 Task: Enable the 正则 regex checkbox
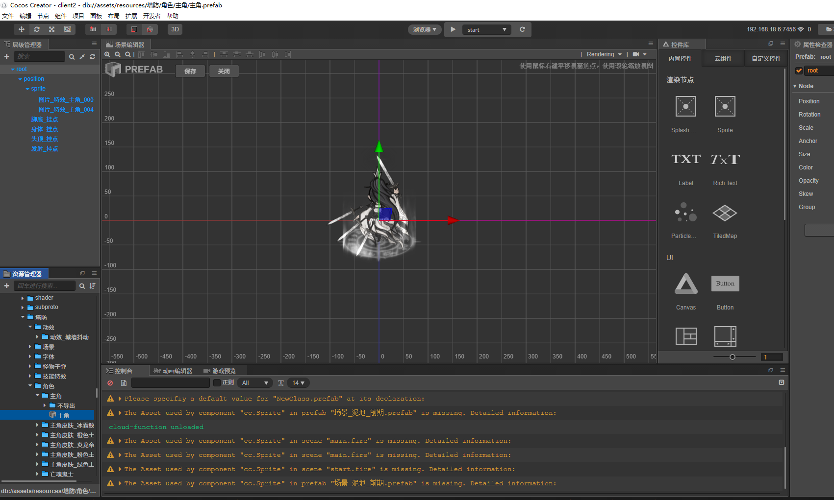coord(217,383)
